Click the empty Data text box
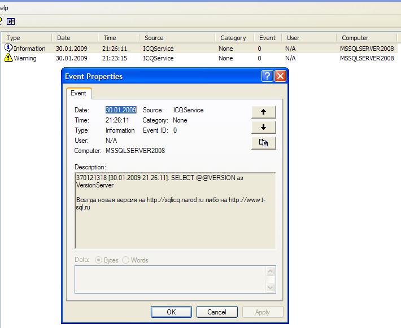The height and width of the screenshot is (328, 401). coord(170,279)
